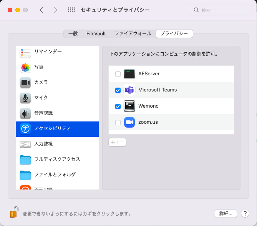Enable the AEServer checkbox

coord(118,74)
